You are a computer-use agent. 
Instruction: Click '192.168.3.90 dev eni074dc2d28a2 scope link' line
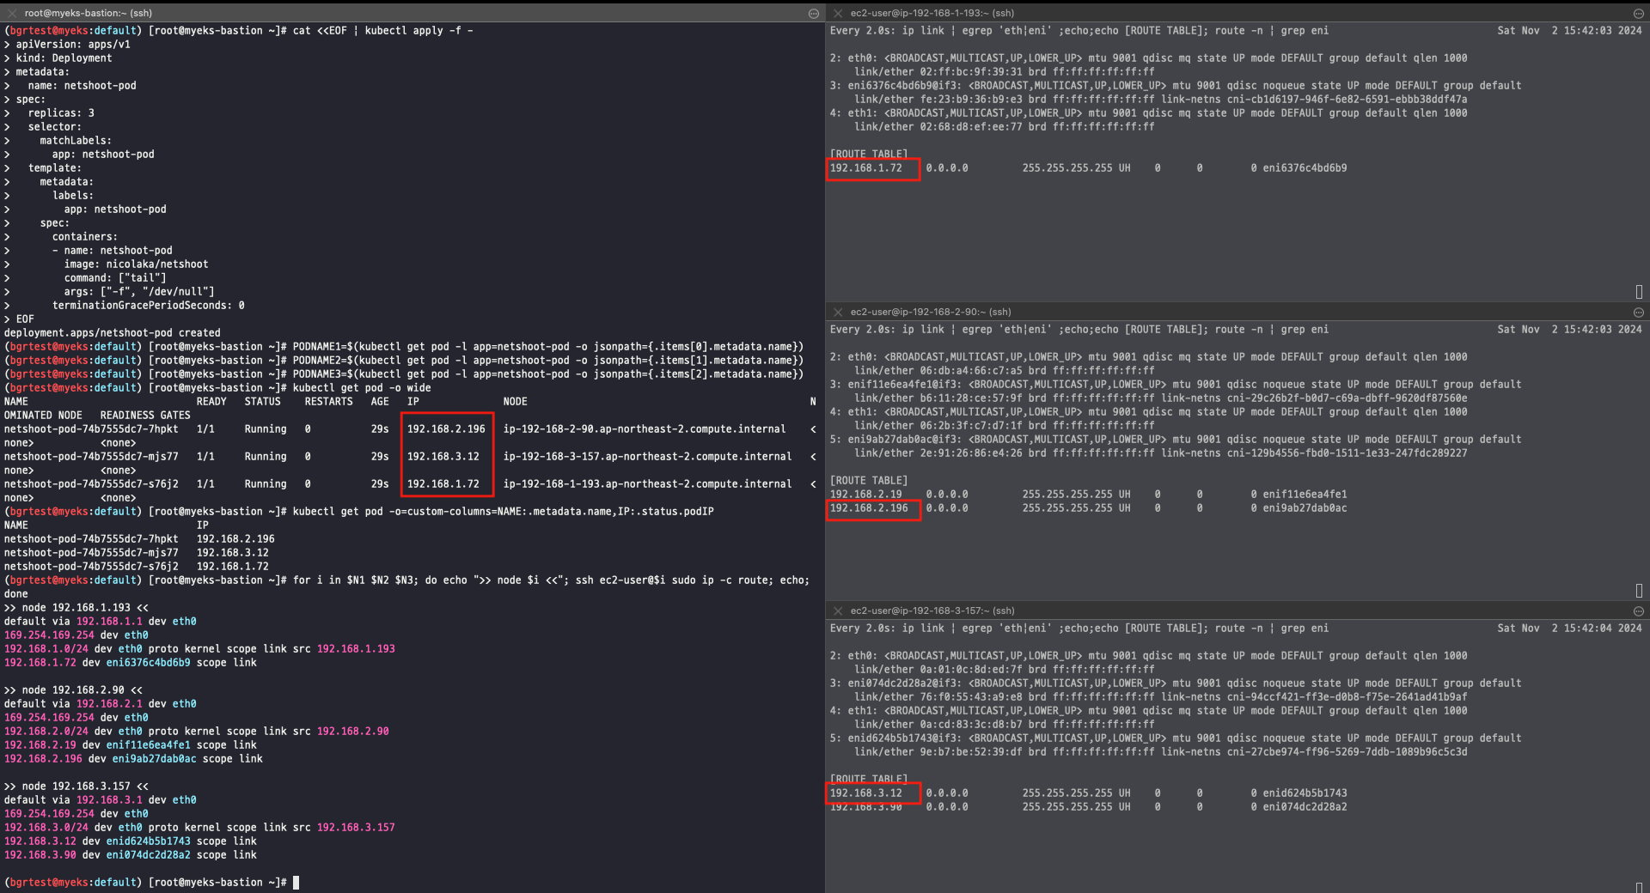131,854
